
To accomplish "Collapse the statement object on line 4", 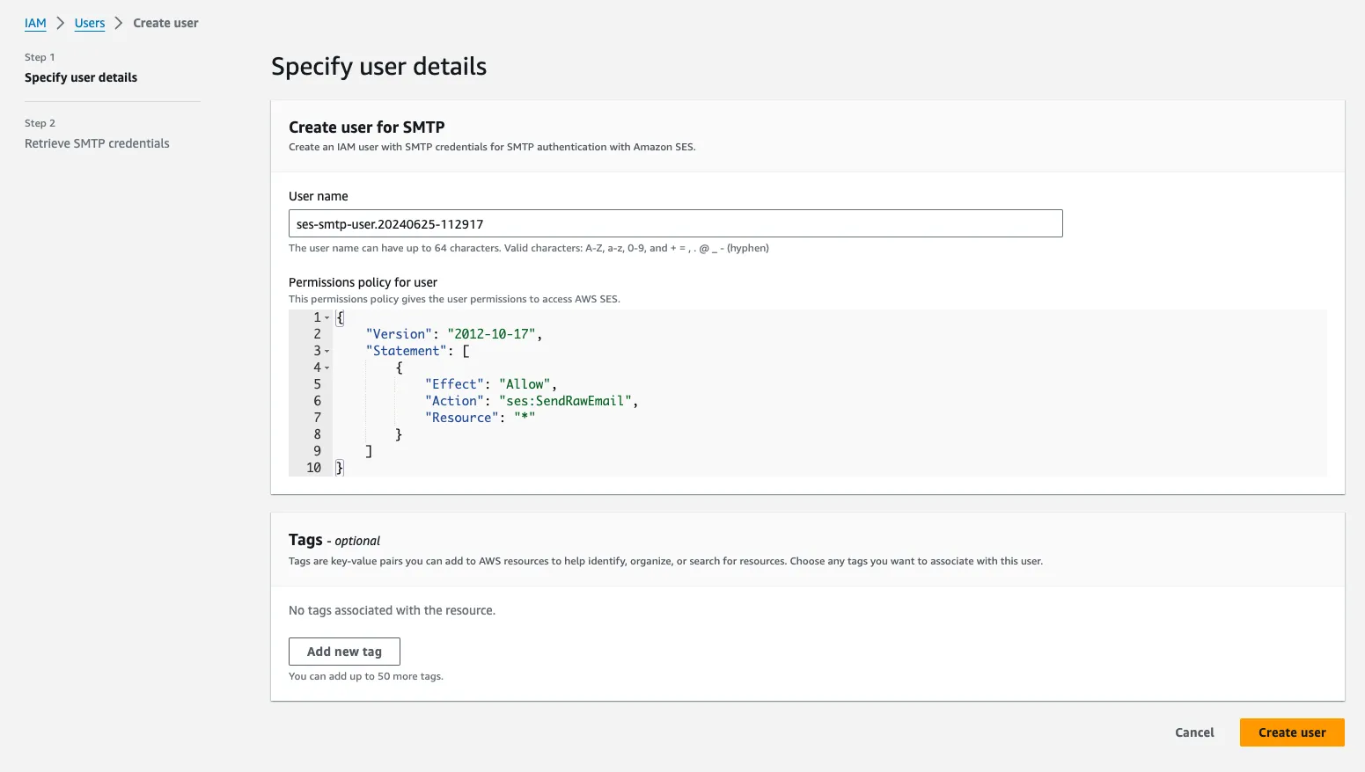I will pos(327,368).
